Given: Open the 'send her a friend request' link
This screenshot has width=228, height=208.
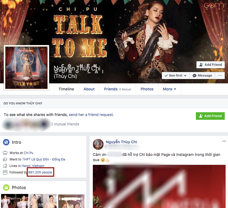Looking at the screenshot, I should point(91,115).
